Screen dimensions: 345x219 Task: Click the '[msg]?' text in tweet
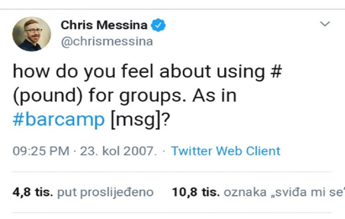tap(139, 120)
